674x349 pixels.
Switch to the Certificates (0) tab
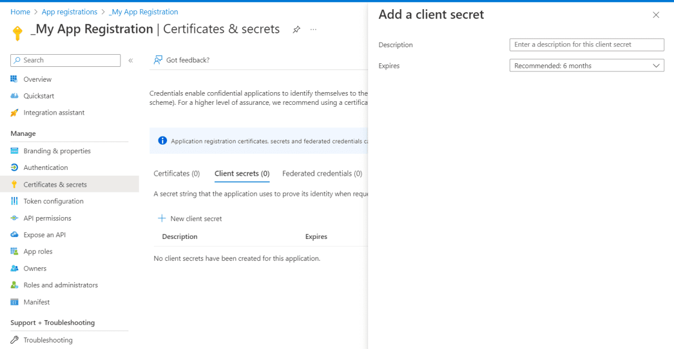click(x=177, y=174)
